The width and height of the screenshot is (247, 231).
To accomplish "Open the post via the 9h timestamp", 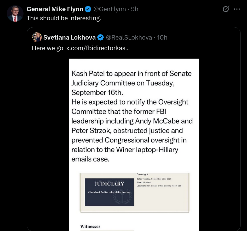I will point(135,9).
